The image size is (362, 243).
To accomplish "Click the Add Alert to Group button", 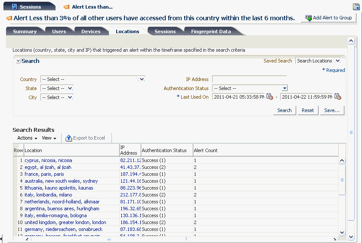I will coord(328,18).
